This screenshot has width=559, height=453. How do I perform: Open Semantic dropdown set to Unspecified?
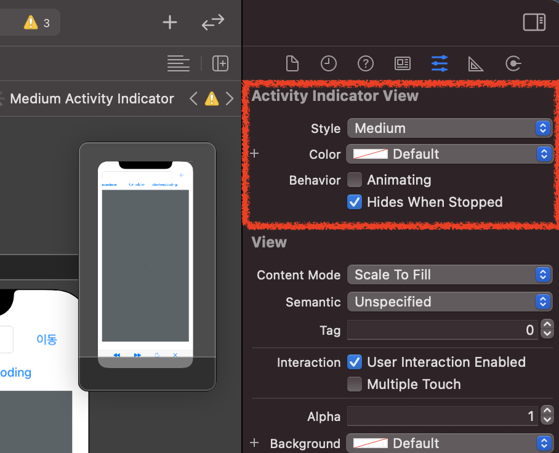[449, 302]
